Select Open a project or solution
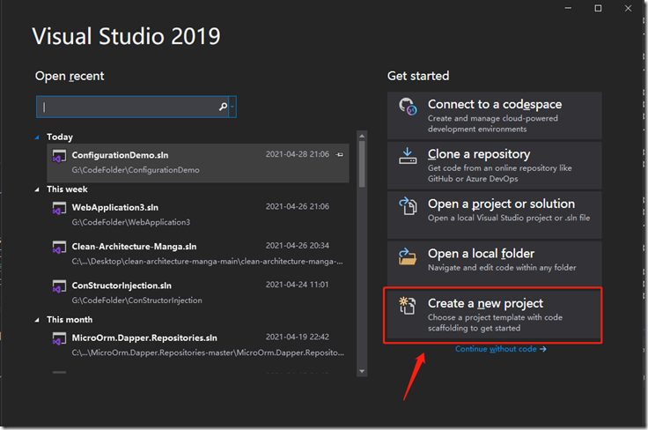 [494, 215]
